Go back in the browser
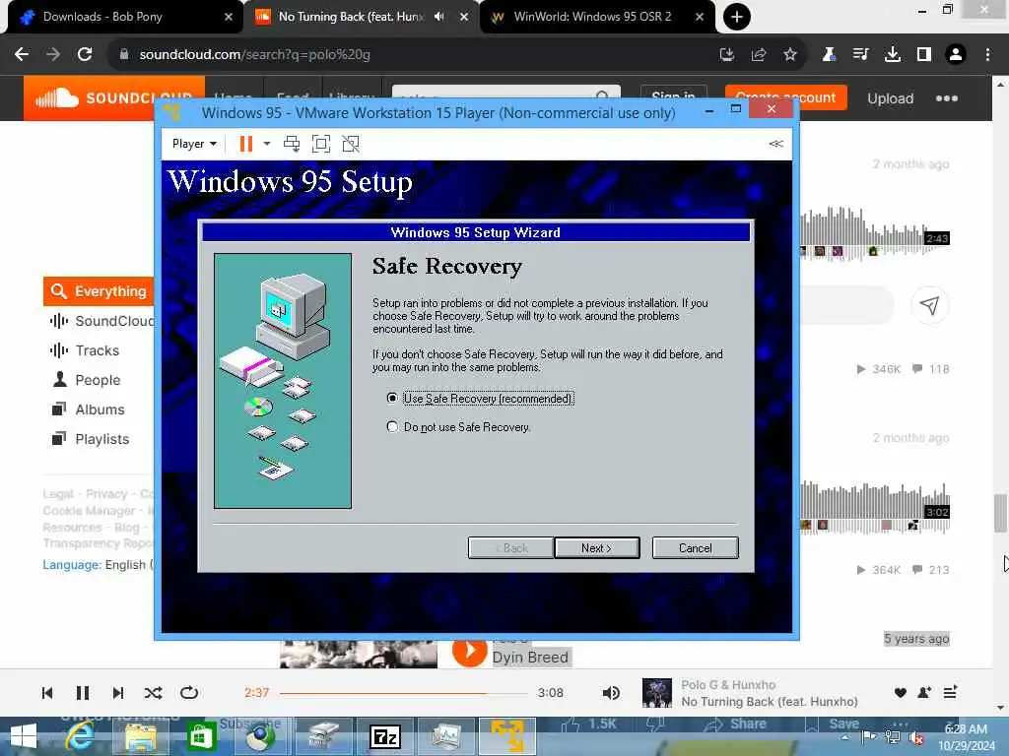1009x756 pixels. coord(22,55)
